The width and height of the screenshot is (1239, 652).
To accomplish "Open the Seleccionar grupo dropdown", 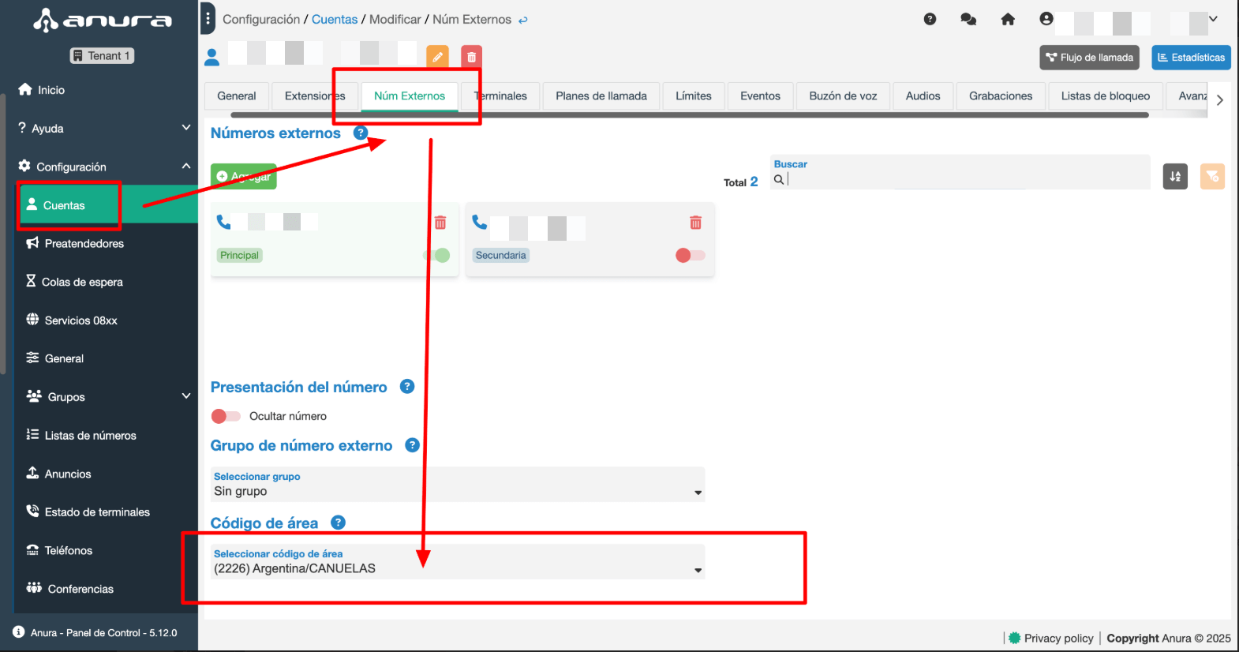I will pyautogui.click(x=458, y=485).
